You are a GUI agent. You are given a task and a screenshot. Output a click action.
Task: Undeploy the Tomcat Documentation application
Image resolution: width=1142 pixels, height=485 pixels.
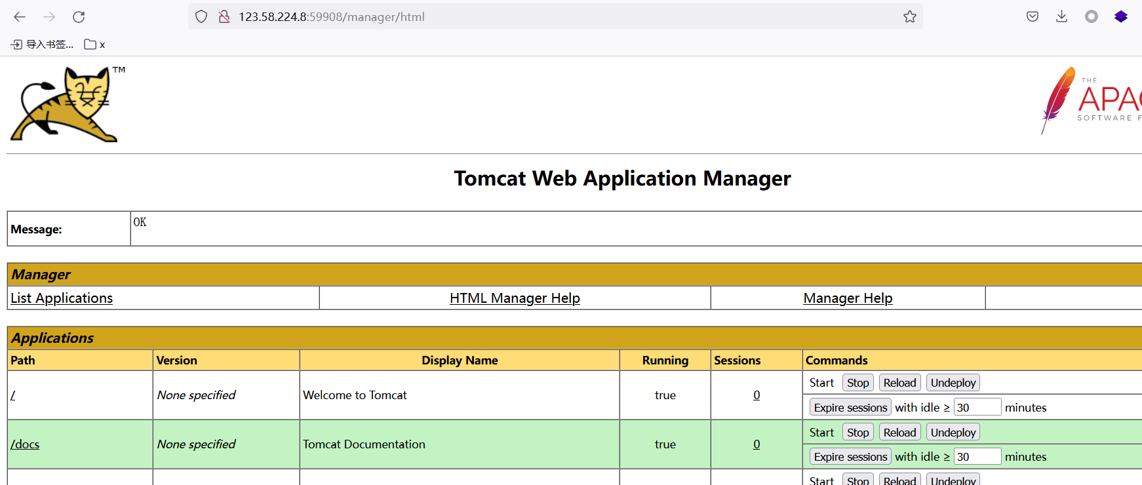pos(953,433)
